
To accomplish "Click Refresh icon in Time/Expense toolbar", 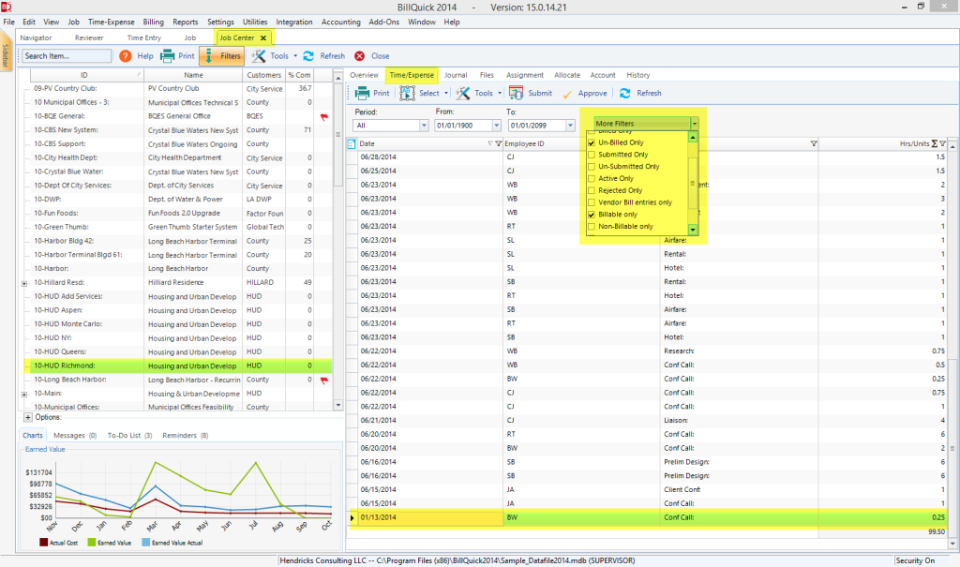I will pos(625,93).
